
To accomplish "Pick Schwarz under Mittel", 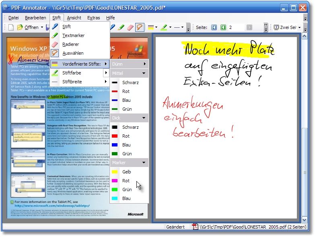I will click(130, 82).
